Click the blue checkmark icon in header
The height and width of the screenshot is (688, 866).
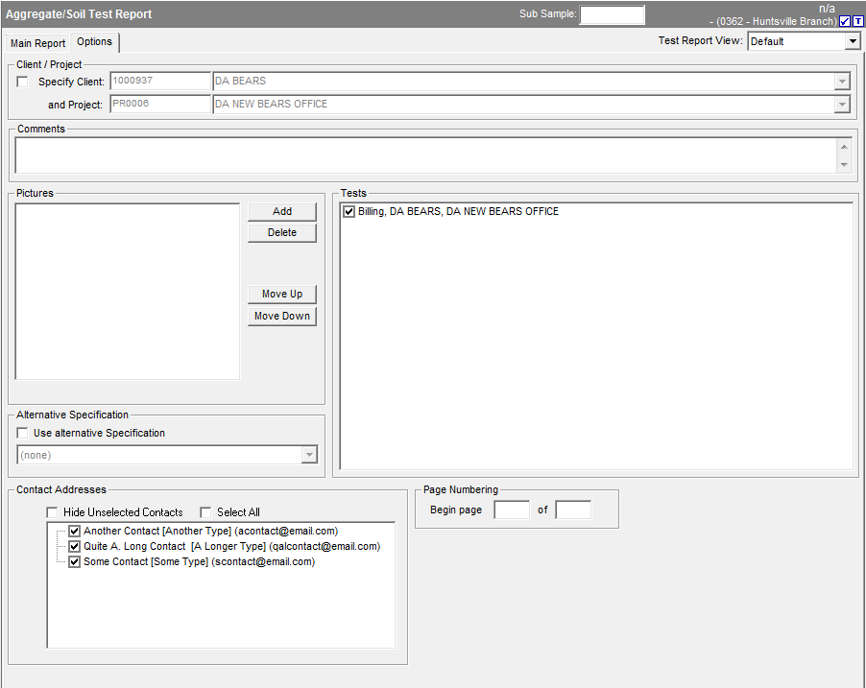(x=845, y=21)
